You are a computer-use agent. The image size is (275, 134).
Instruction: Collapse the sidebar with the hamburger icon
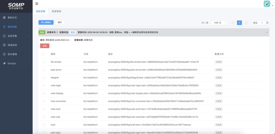[x=37, y=4]
